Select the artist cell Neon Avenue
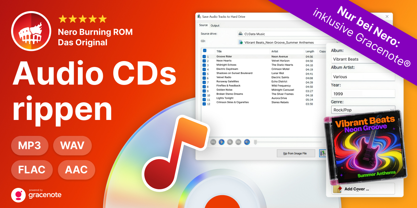The image size is (417, 208). pyautogui.click(x=280, y=57)
